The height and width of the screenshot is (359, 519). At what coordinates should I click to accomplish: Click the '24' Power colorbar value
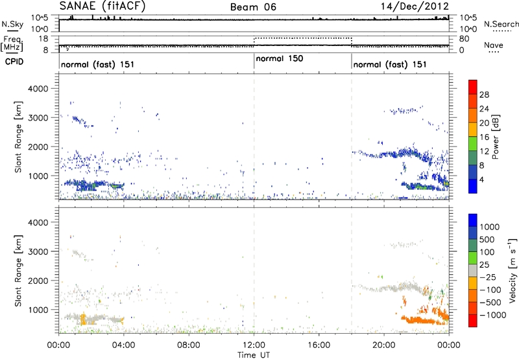coord(484,109)
